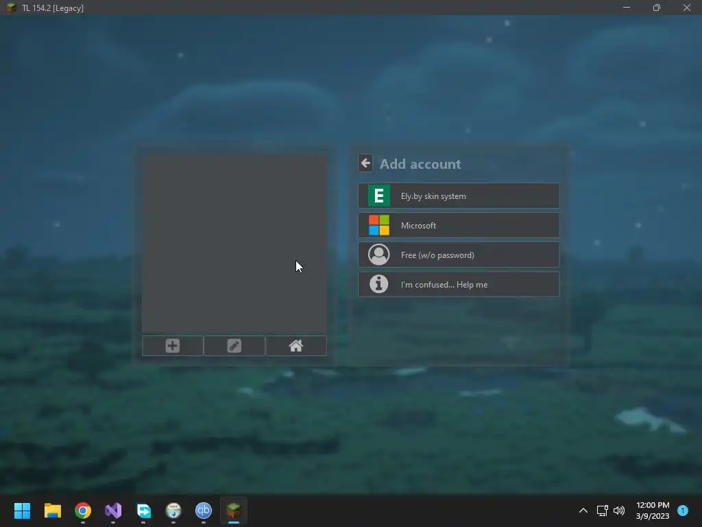The width and height of the screenshot is (702, 527).
Task: Open Google Chrome from taskbar
Action: pyautogui.click(x=83, y=511)
